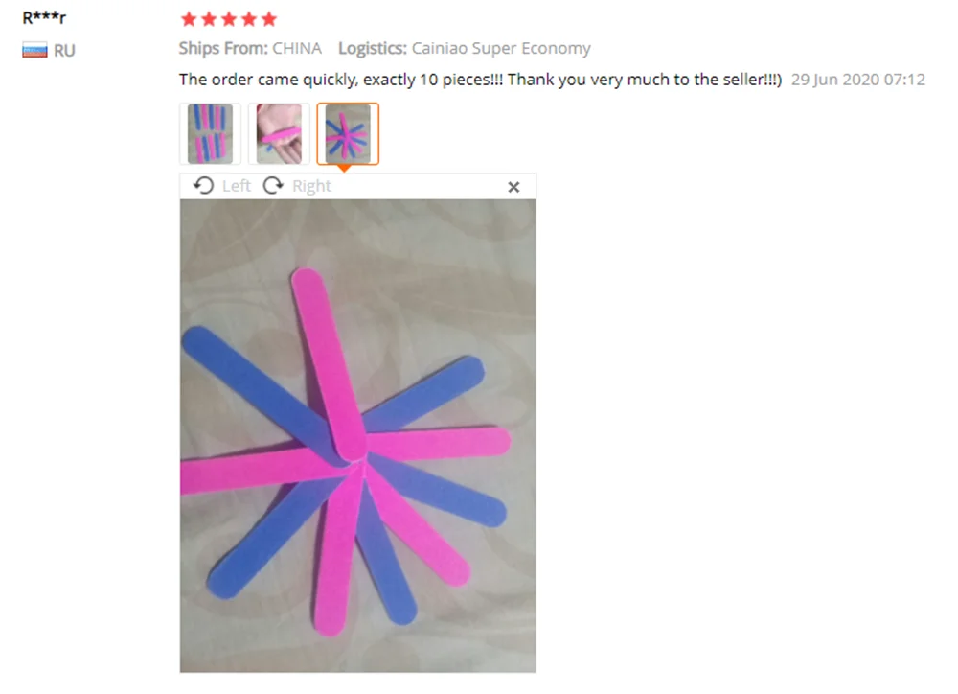
Task: Close the enlarged photo viewer
Action: pyautogui.click(x=513, y=187)
